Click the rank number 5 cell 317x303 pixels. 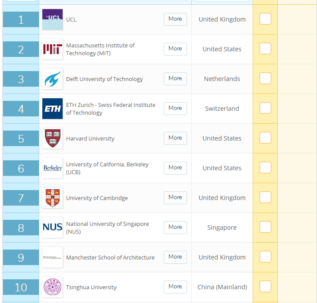(21, 138)
